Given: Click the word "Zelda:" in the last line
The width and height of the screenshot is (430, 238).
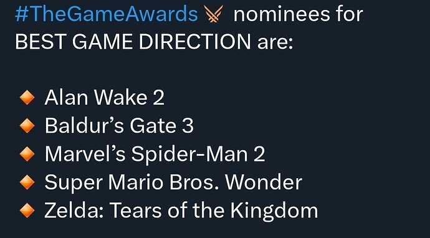Looking at the screenshot, I should tap(74, 211).
